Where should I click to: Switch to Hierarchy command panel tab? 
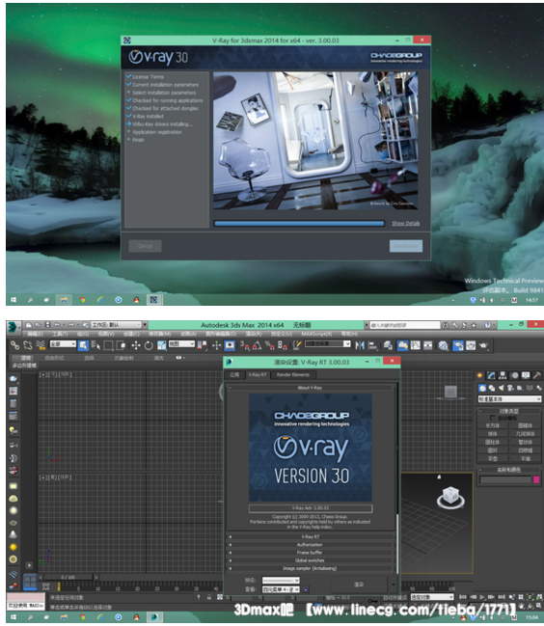coord(503,375)
